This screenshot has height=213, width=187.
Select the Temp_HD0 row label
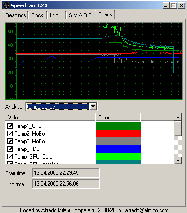coord(27,149)
